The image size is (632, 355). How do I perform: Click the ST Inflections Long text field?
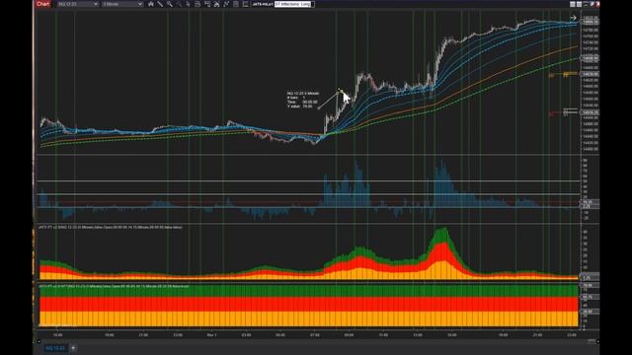click(x=293, y=4)
